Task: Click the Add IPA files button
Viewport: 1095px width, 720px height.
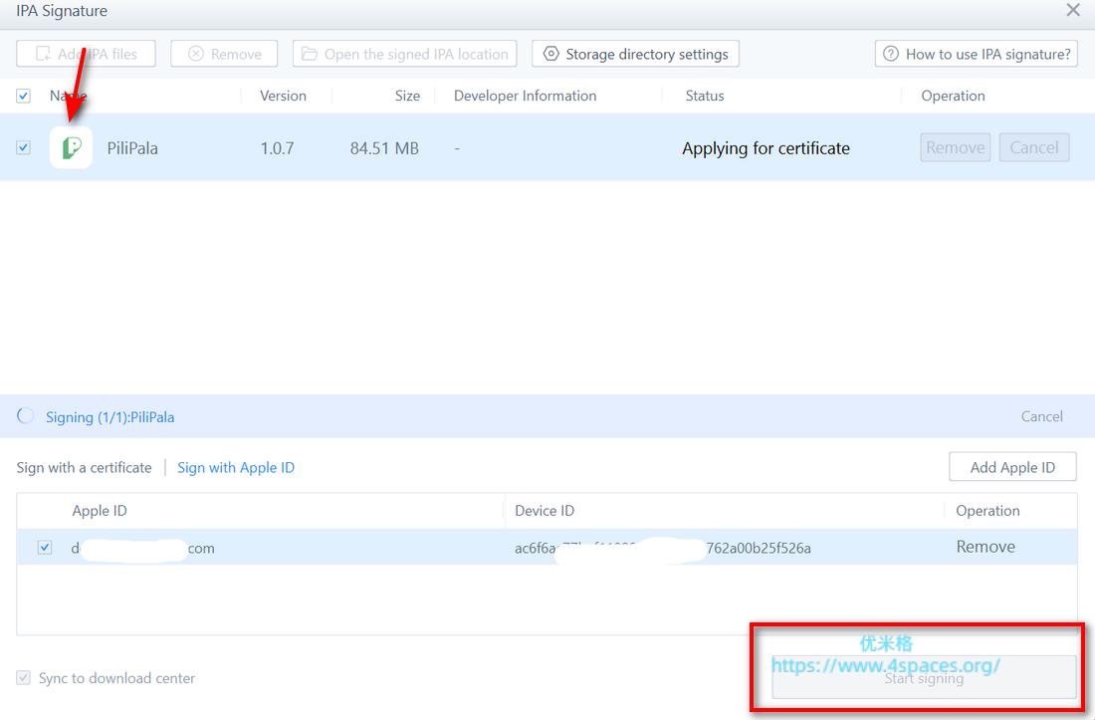Action: pos(86,54)
